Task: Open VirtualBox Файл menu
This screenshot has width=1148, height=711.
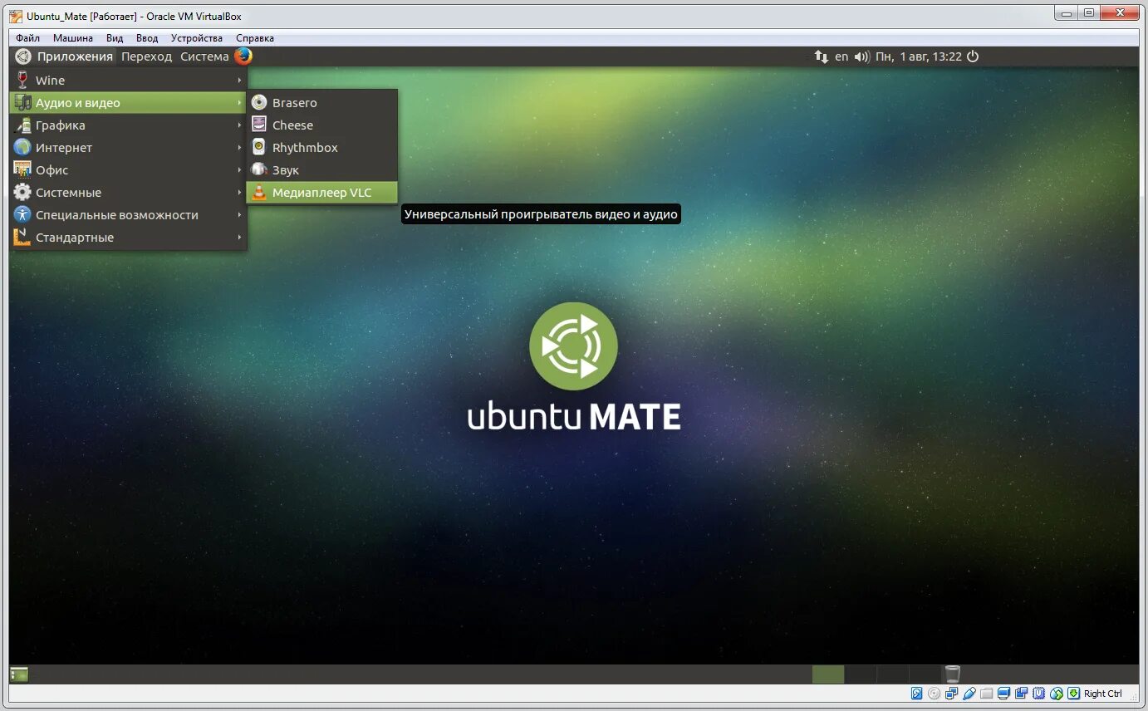Action: [27, 38]
